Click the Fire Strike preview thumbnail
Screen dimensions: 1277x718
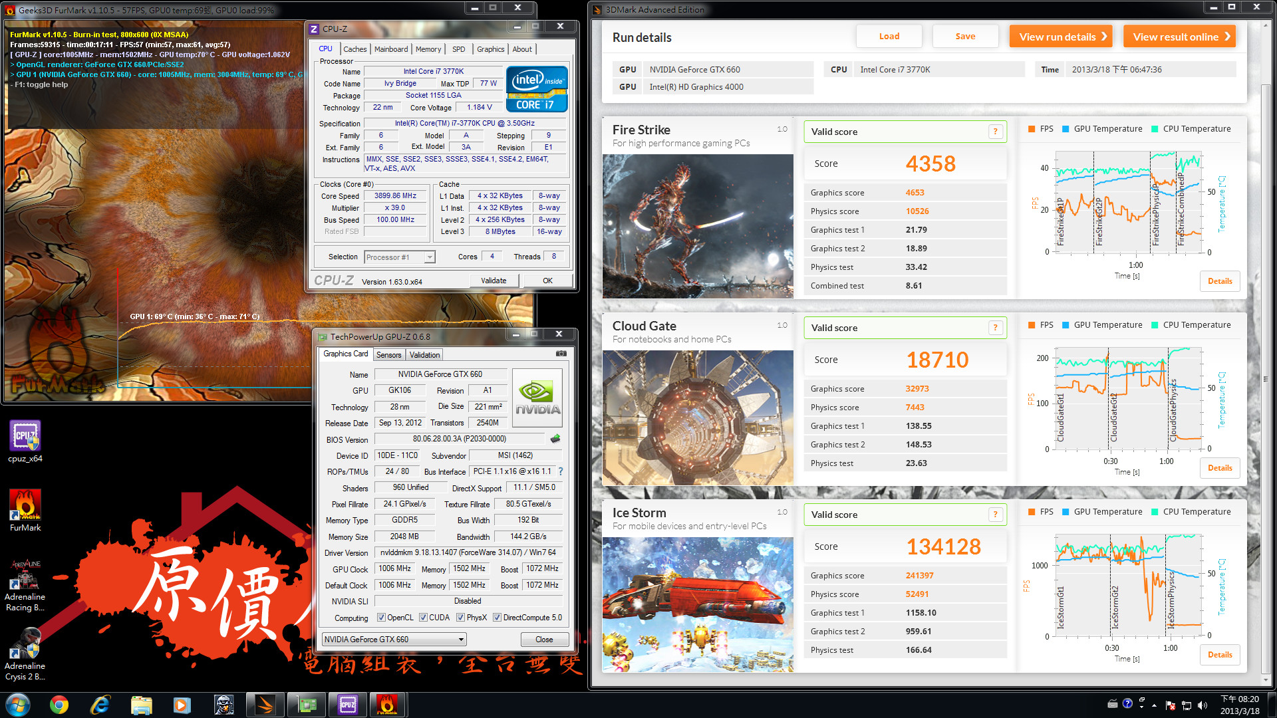coord(698,226)
